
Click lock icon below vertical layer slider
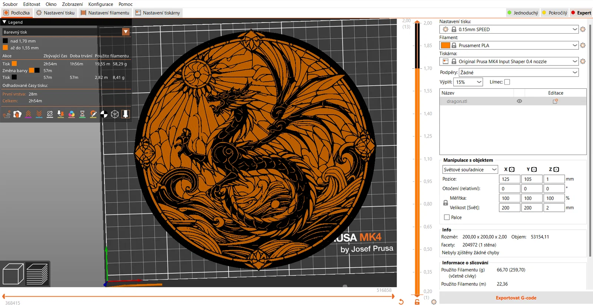click(417, 302)
